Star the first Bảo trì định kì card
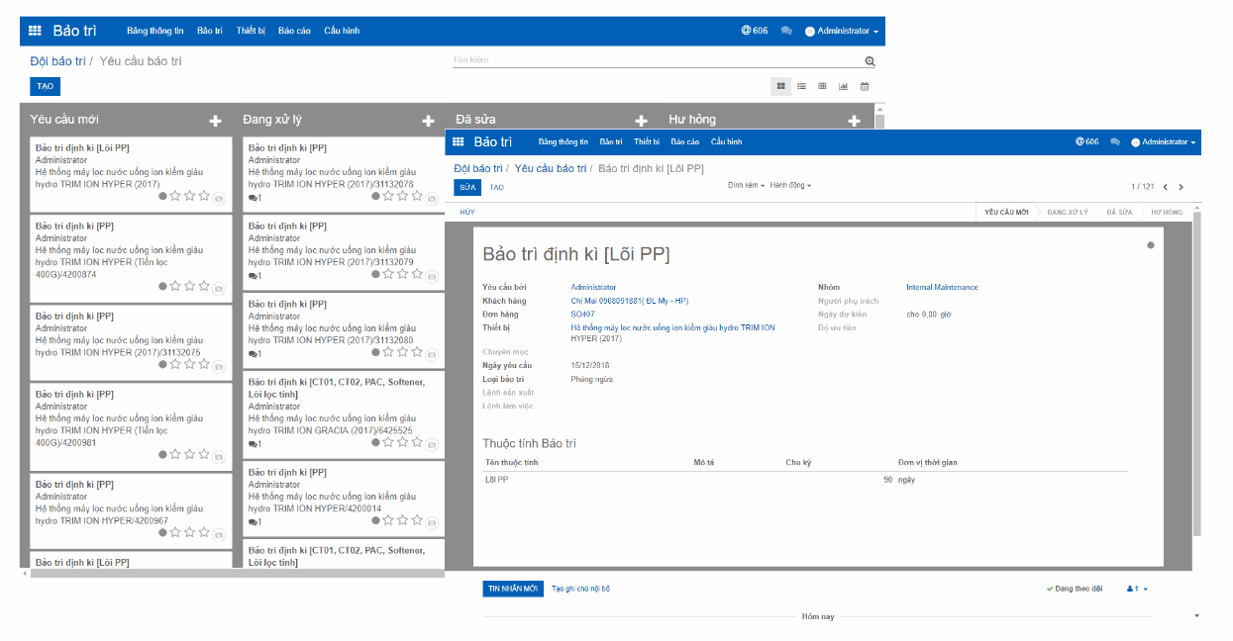Viewport: 1233px width, 641px height. [175, 196]
